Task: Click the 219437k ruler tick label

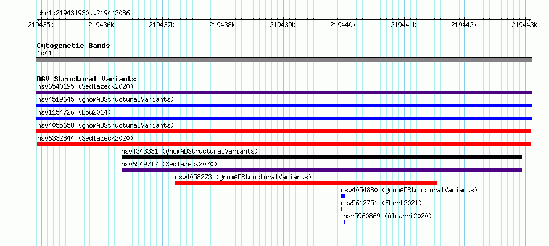Action: (162, 25)
